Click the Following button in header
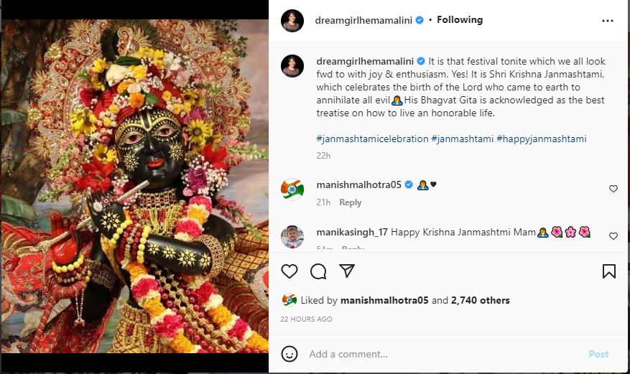This screenshot has width=630, height=374. click(460, 20)
